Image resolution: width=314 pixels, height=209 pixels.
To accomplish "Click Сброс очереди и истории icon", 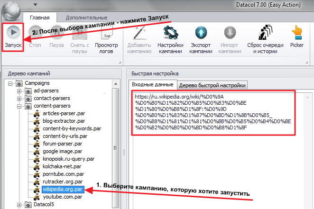I will (265, 32).
